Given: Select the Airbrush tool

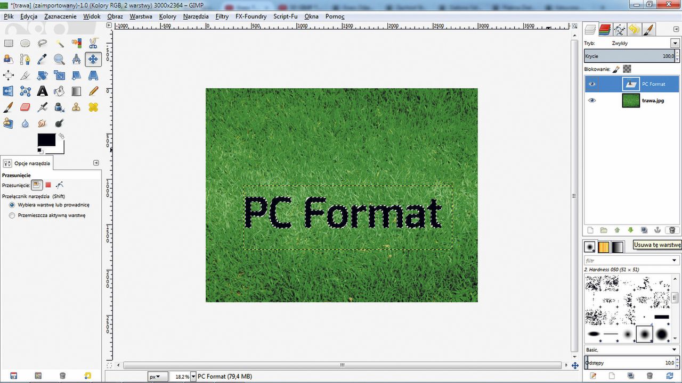Looking at the screenshot, I should click(42, 107).
